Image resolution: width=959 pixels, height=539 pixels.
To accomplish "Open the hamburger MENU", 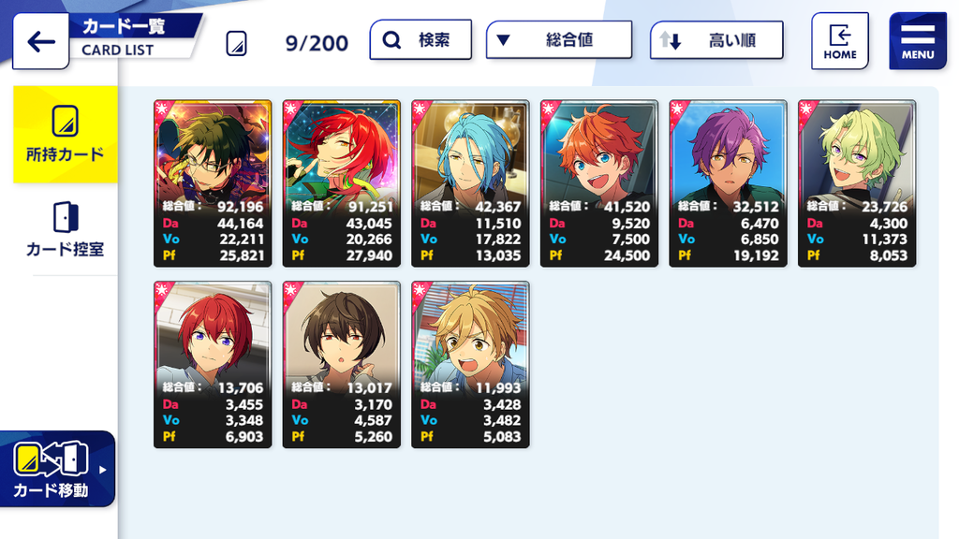I will click(x=918, y=41).
